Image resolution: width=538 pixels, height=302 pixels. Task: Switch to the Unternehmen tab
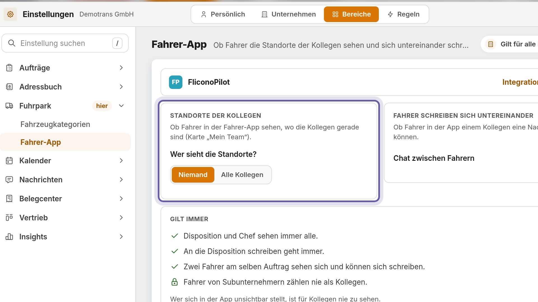point(288,14)
